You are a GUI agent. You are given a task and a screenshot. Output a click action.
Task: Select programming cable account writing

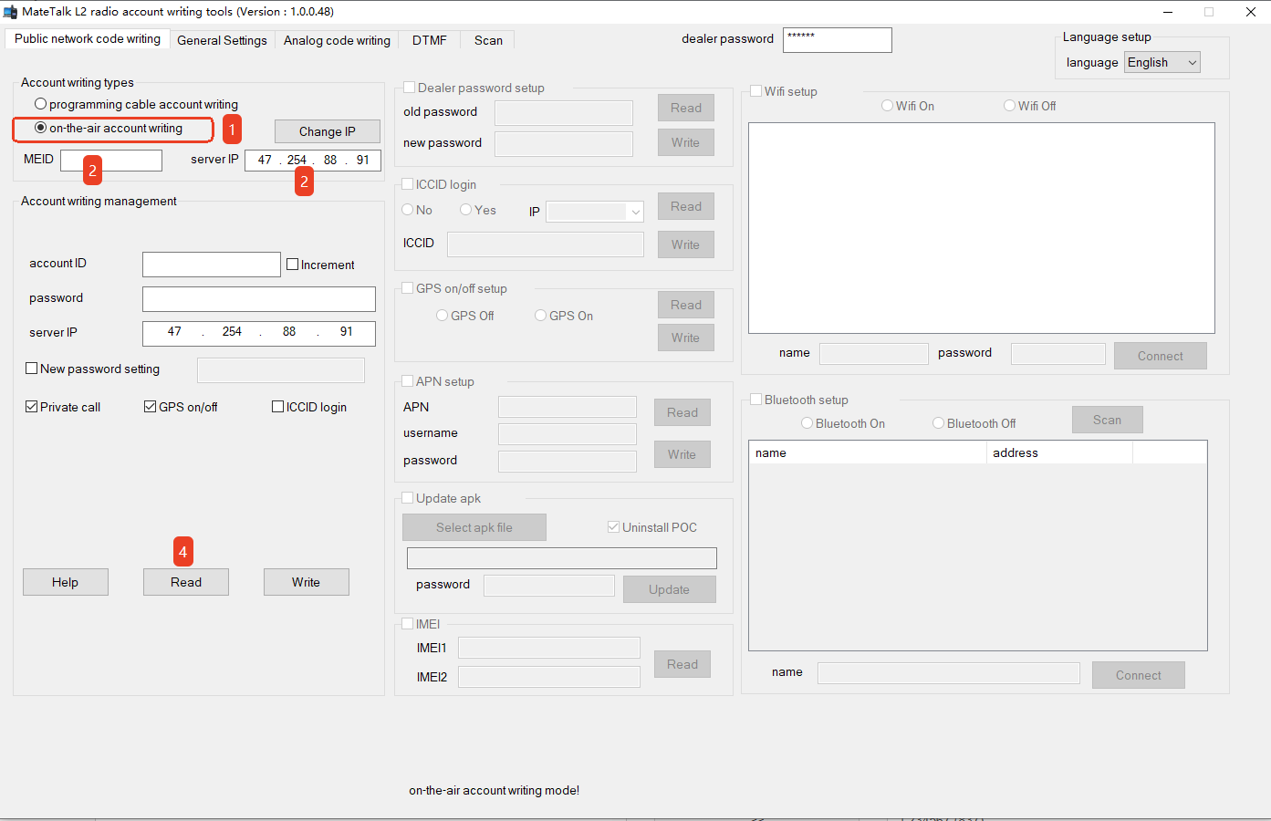[40, 103]
